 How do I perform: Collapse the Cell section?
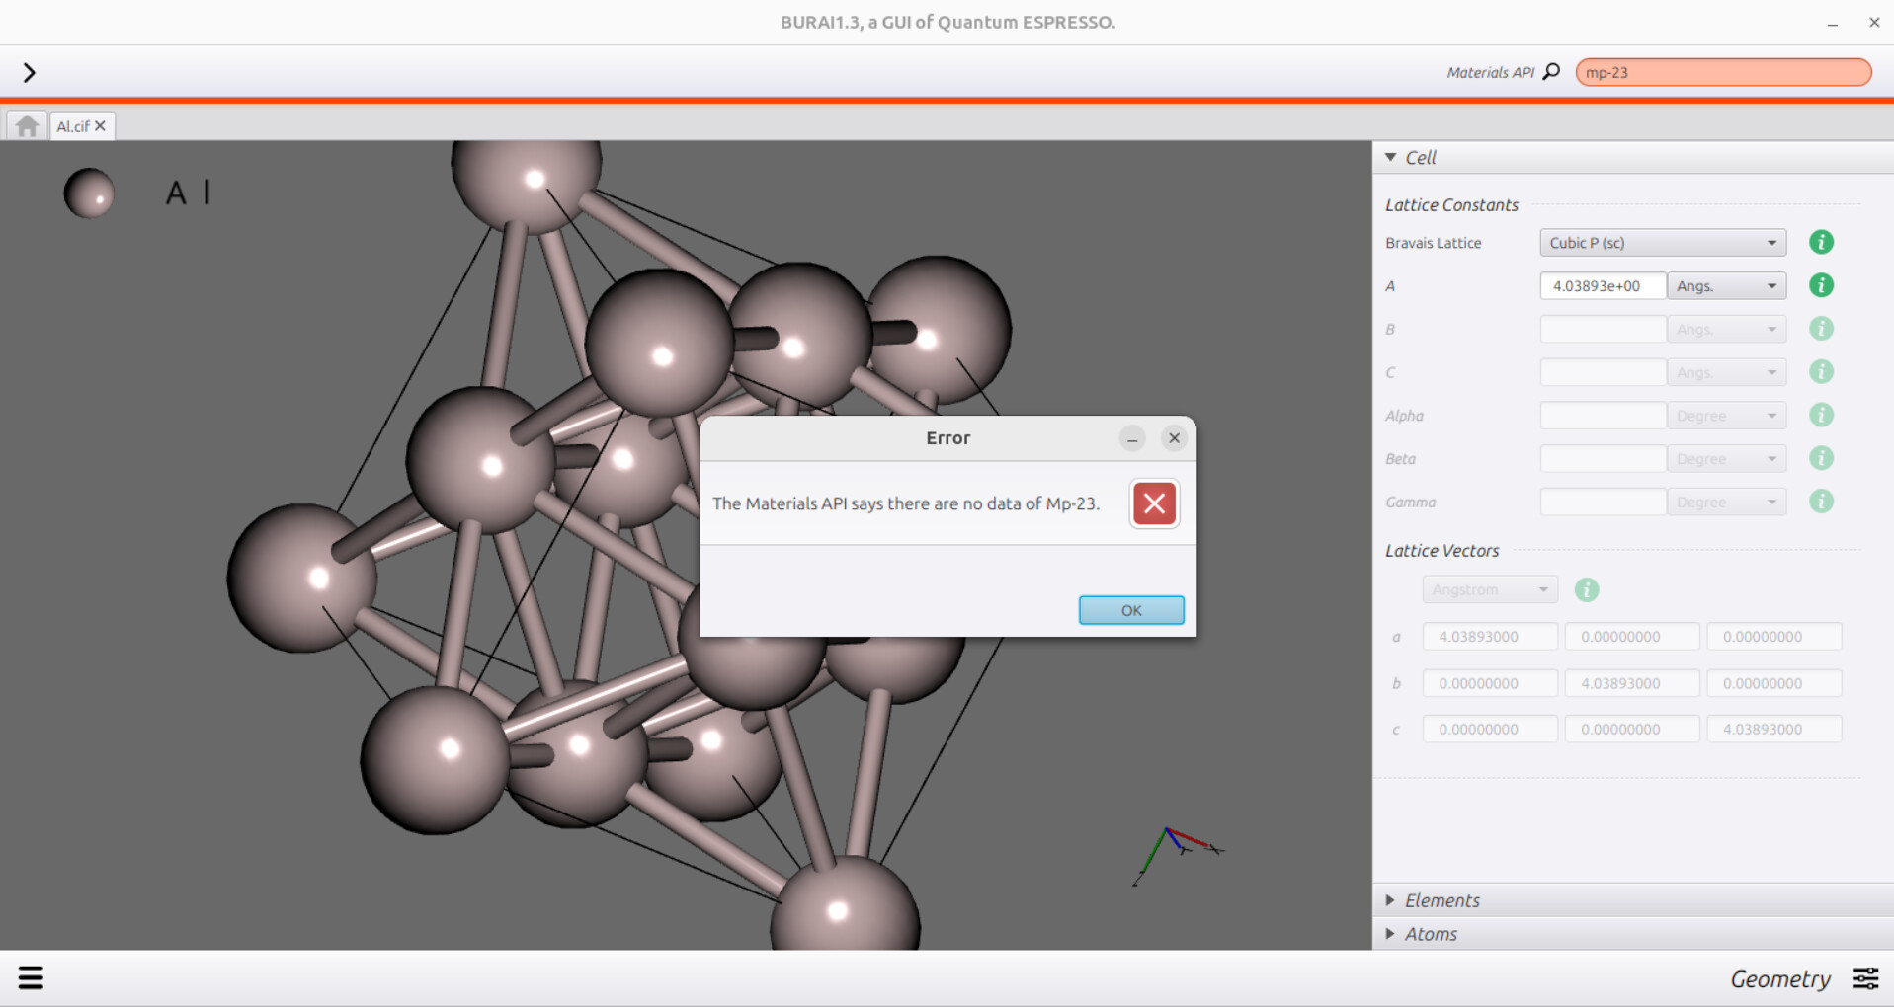click(1391, 158)
